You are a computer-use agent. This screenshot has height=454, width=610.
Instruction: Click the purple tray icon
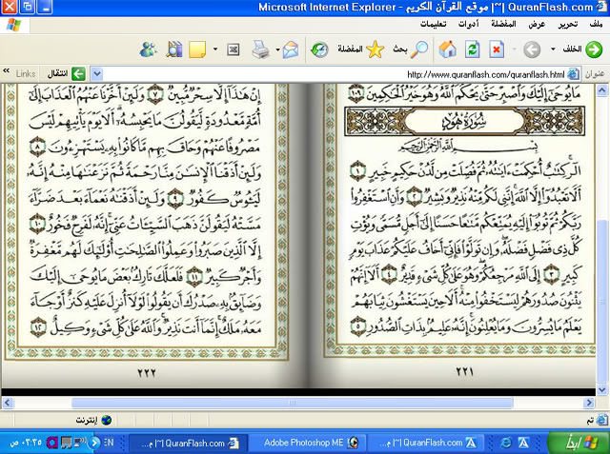pos(52,443)
